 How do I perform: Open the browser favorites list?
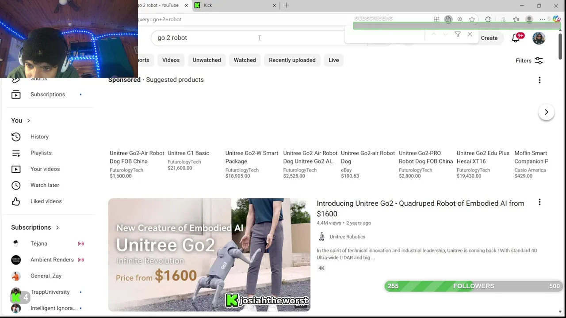pos(516,19)
